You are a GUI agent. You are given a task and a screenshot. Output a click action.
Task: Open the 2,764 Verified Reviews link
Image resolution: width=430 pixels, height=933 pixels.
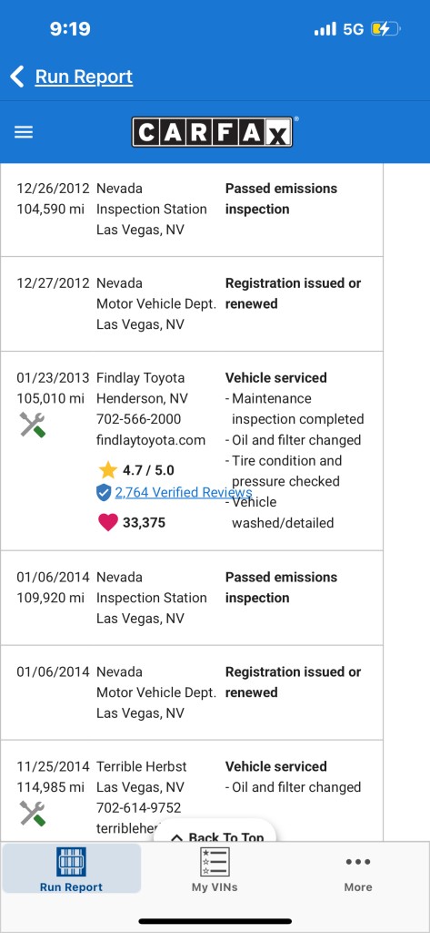pos(183,492)
